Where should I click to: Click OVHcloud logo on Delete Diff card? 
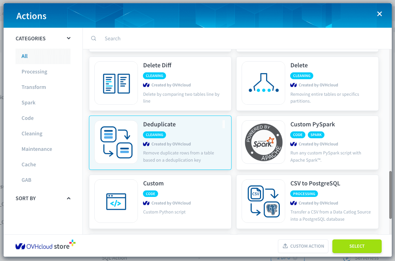[x=146, y=85]
